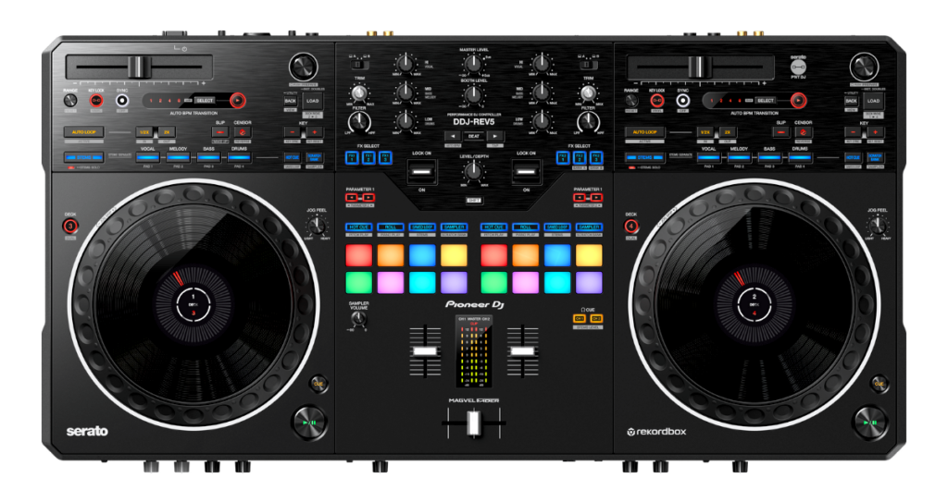Click the MAGVEL crossfader cap
The image size is (948, 503).
473,423
